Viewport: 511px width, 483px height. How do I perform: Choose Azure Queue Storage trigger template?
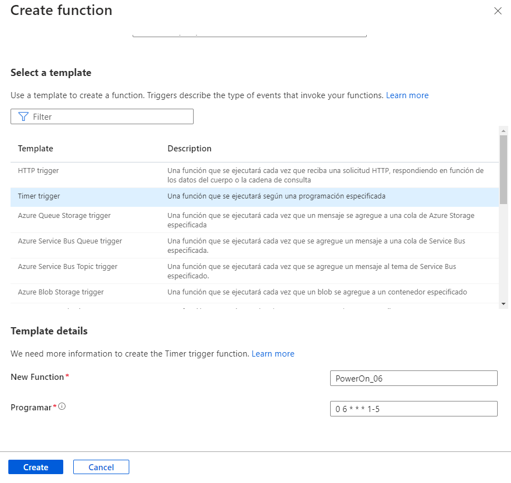[64, 216]
